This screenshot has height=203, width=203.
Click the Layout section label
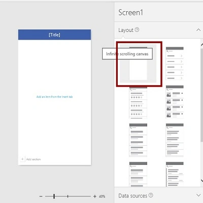[126, 30]
